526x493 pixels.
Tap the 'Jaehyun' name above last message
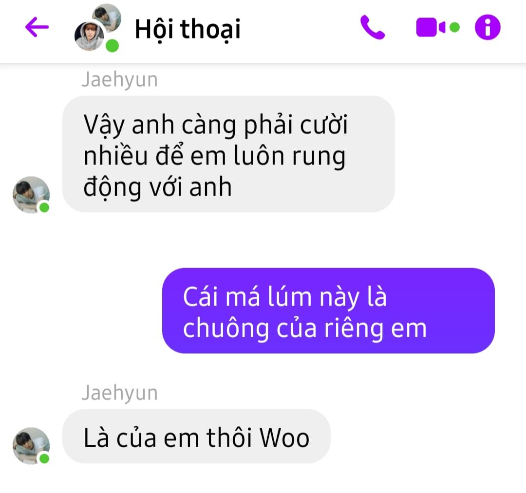coord(119,393)
